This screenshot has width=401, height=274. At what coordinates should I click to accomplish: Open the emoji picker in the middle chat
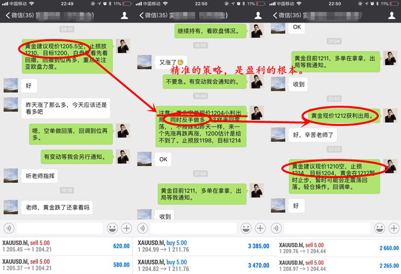coord(247,228)
